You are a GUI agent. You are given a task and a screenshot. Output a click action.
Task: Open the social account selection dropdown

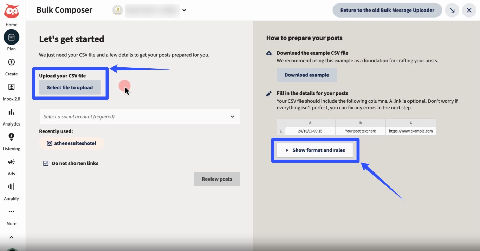139,116
